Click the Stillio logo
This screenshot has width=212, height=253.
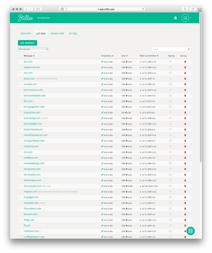26,18
